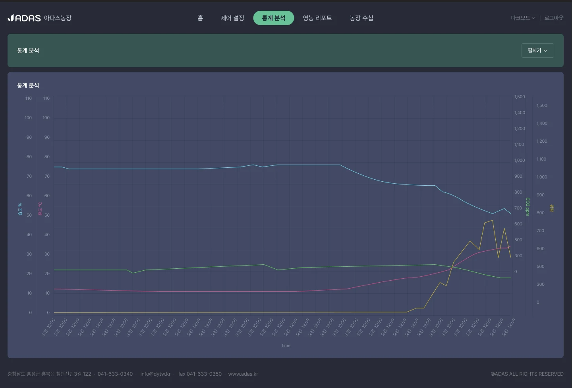The height and width of the screenshot is (388, 572).
Task: Click the fax 041-633-0350 text
Action: click(x=200, y=374)
